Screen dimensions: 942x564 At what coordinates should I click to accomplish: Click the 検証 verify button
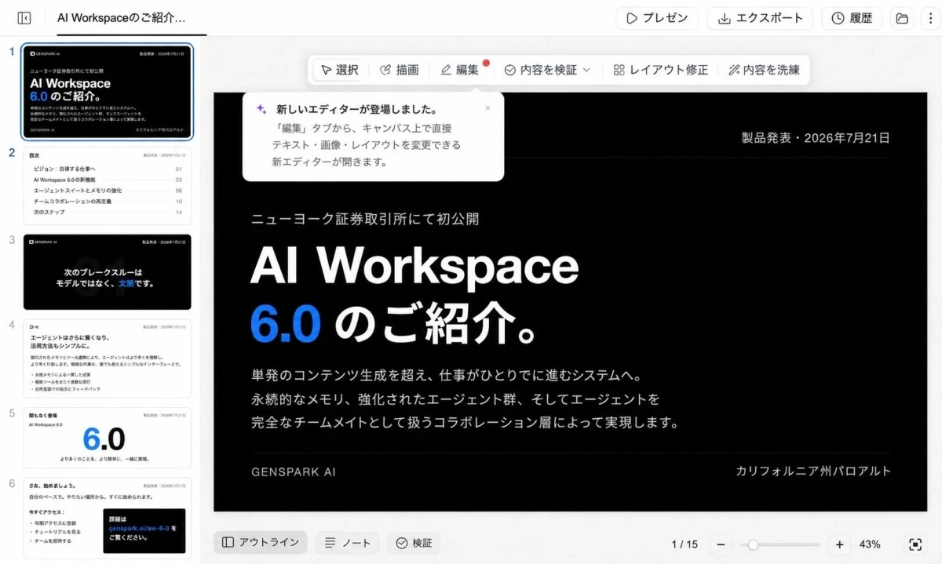(414, 543)
